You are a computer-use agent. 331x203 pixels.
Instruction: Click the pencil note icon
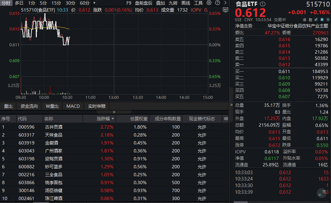316,20
